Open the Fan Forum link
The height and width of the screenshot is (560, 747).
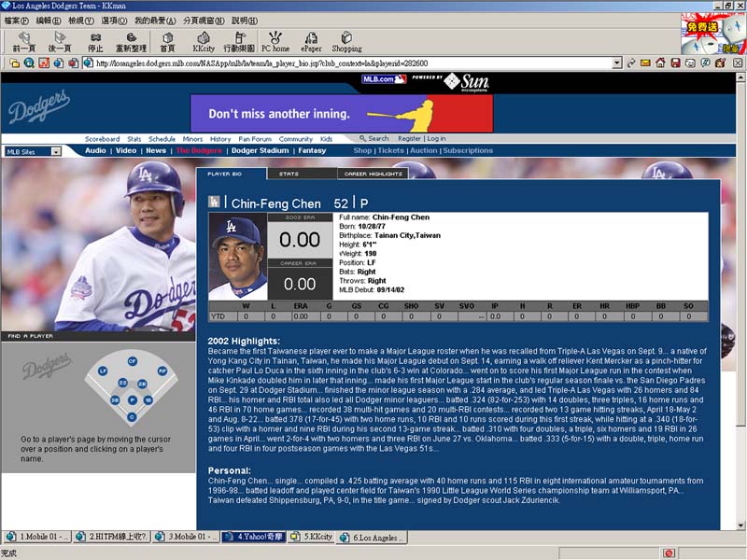point(255,139)
